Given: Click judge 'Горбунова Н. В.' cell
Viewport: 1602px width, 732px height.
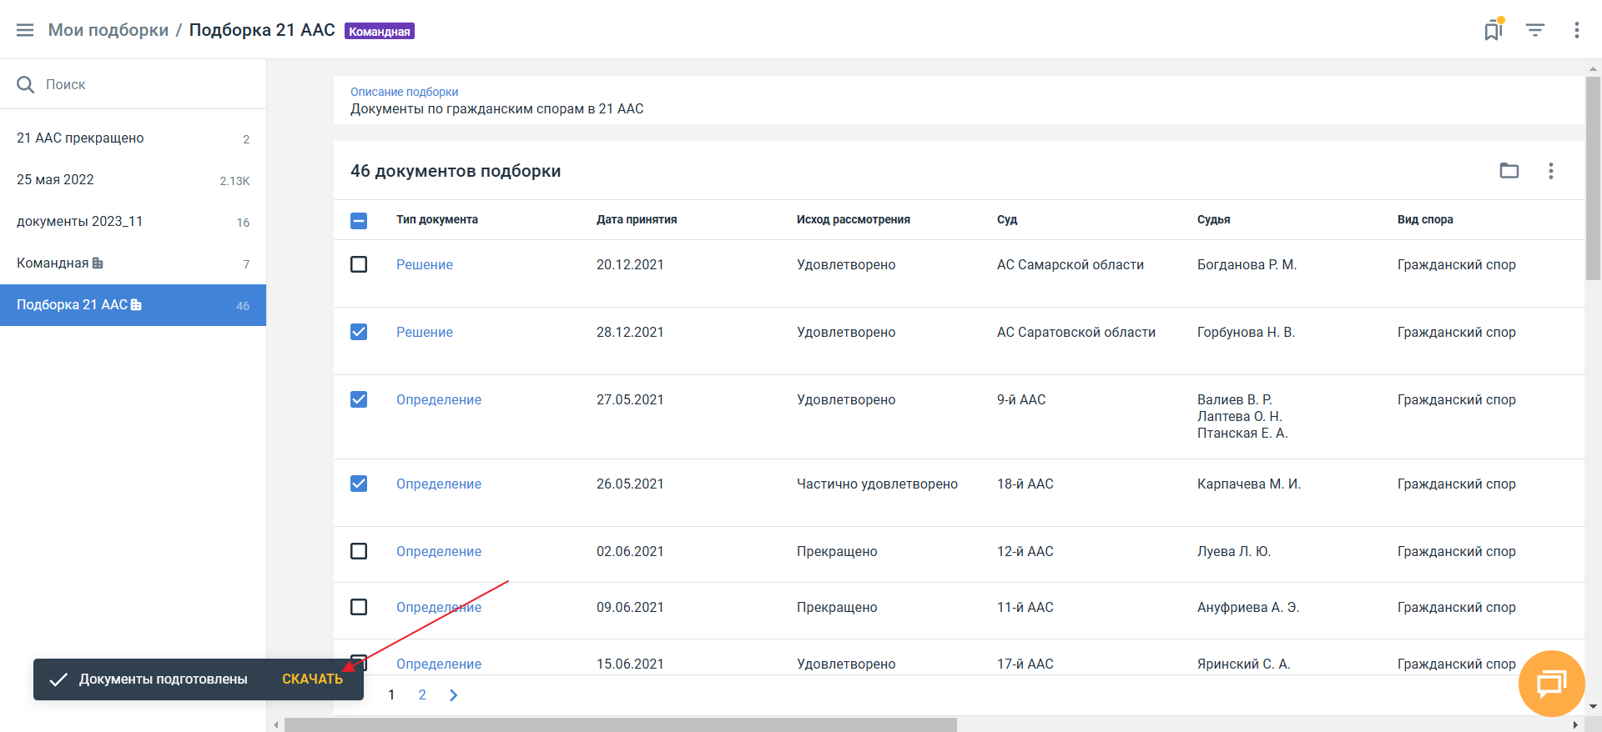Looking at the screenshot, I should pos(1246,332).
